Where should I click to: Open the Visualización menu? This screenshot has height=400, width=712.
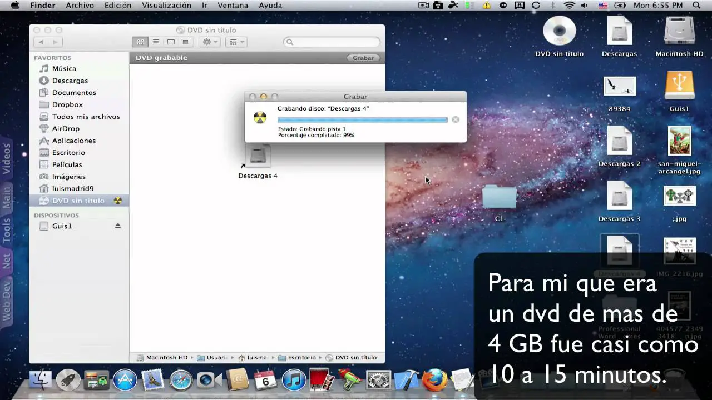coord(166,6)
